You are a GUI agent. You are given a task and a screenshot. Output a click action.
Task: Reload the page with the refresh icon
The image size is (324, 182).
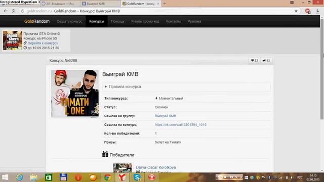(22, 11)
